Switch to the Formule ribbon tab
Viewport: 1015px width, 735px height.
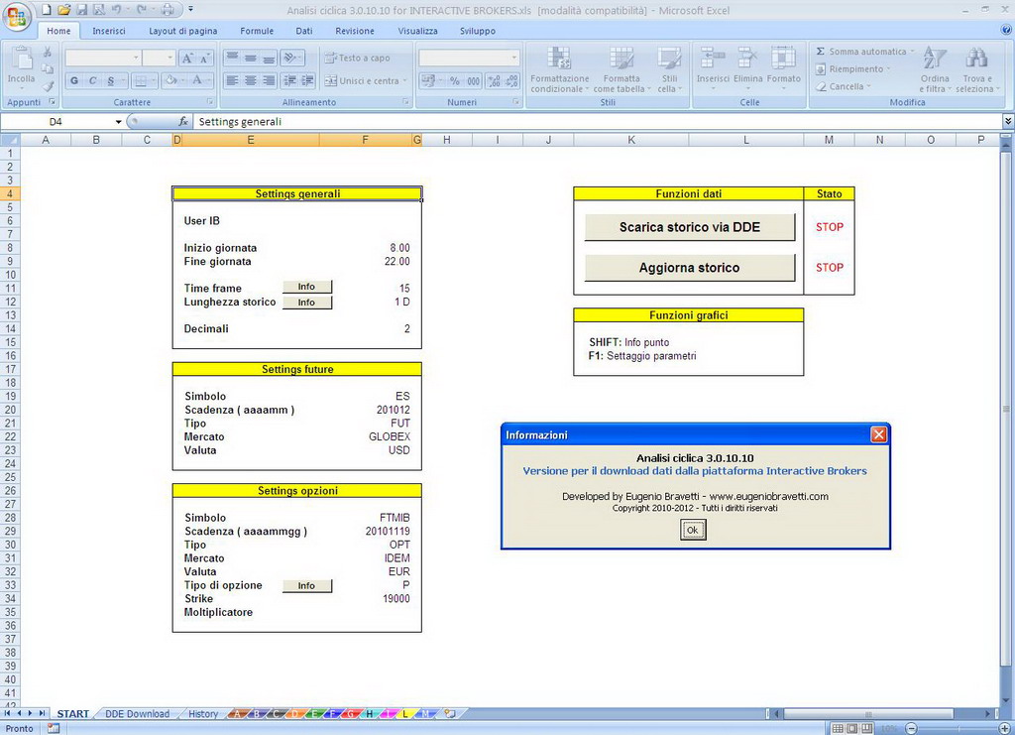pos(257,31)
